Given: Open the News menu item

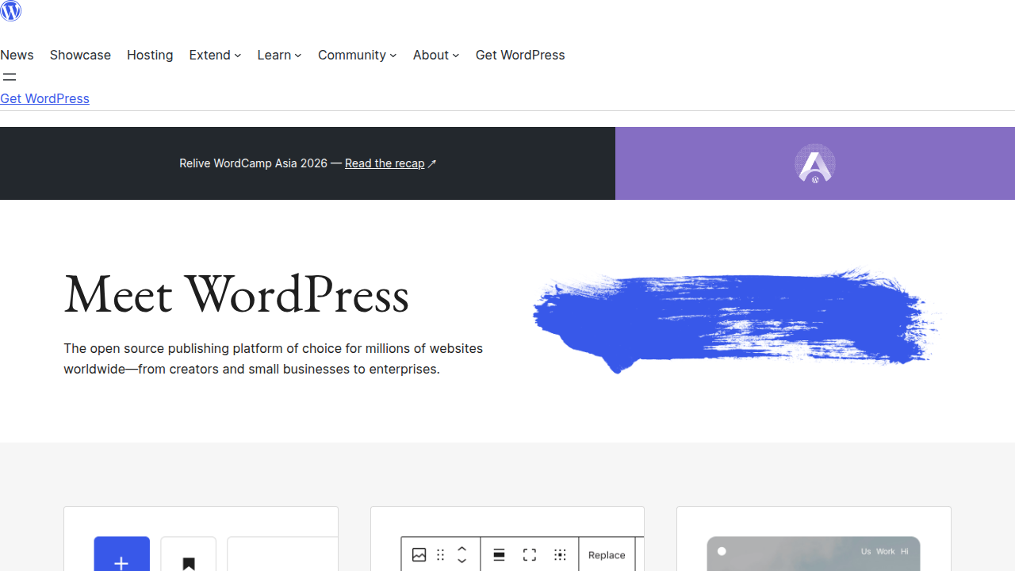Looking at the screenshot, I should pyautogui.click(x=17, y=55).
